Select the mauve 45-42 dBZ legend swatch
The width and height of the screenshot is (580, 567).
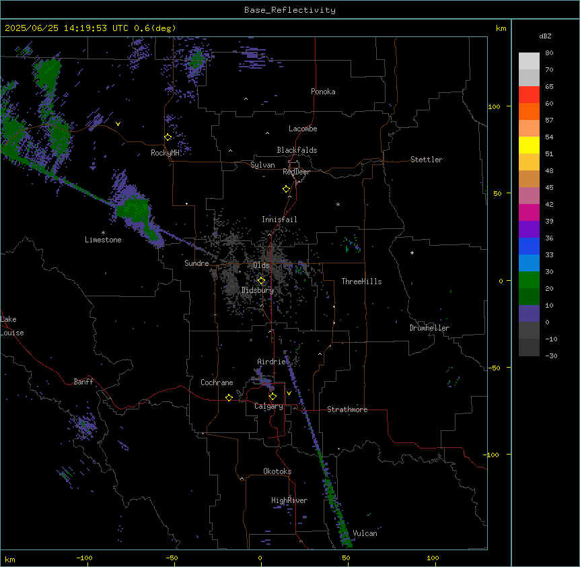coord(529,196)
